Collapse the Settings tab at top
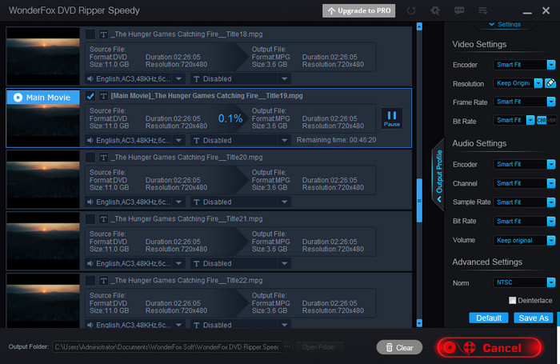Image resolution: width=560 pixels, height=364 pixels. click(505, 24)
